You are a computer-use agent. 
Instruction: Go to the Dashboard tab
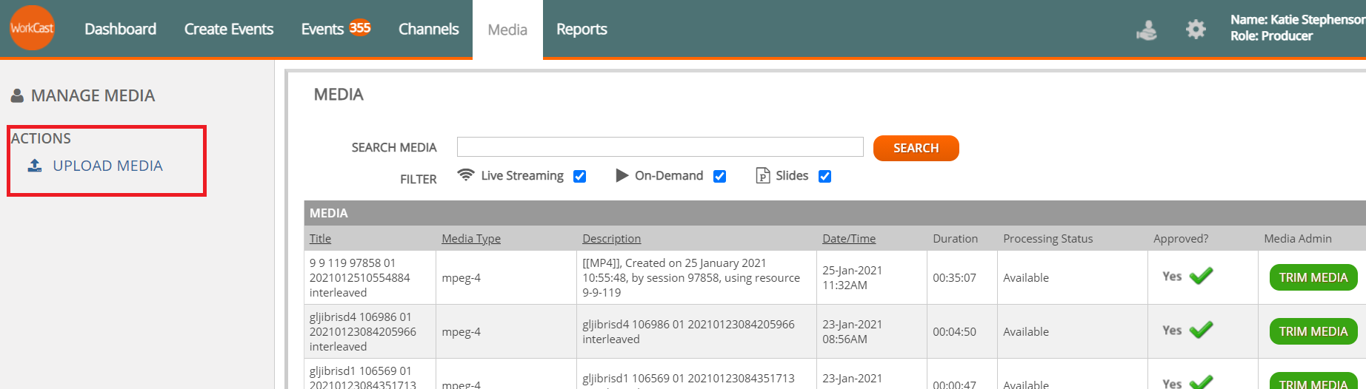[120, 29]
